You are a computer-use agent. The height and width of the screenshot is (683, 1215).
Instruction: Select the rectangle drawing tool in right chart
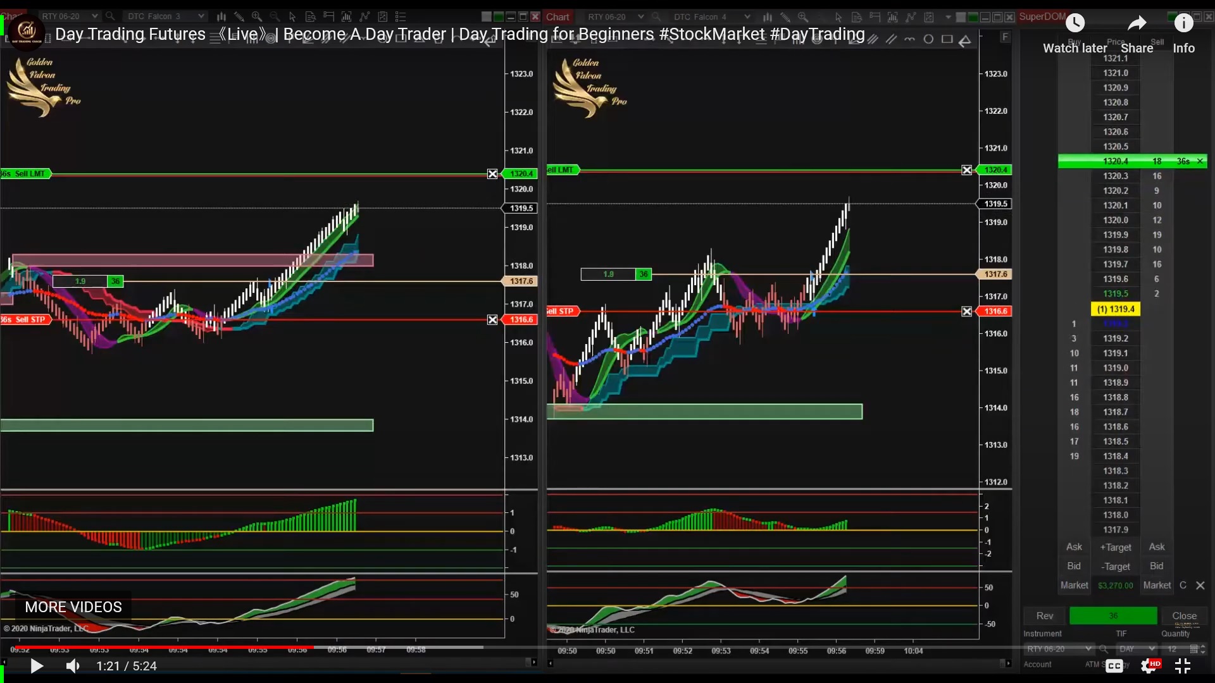pyautogui.click(x=947, y=39)
